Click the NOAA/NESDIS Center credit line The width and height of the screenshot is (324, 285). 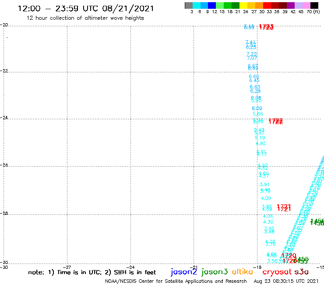coord(176,281)
